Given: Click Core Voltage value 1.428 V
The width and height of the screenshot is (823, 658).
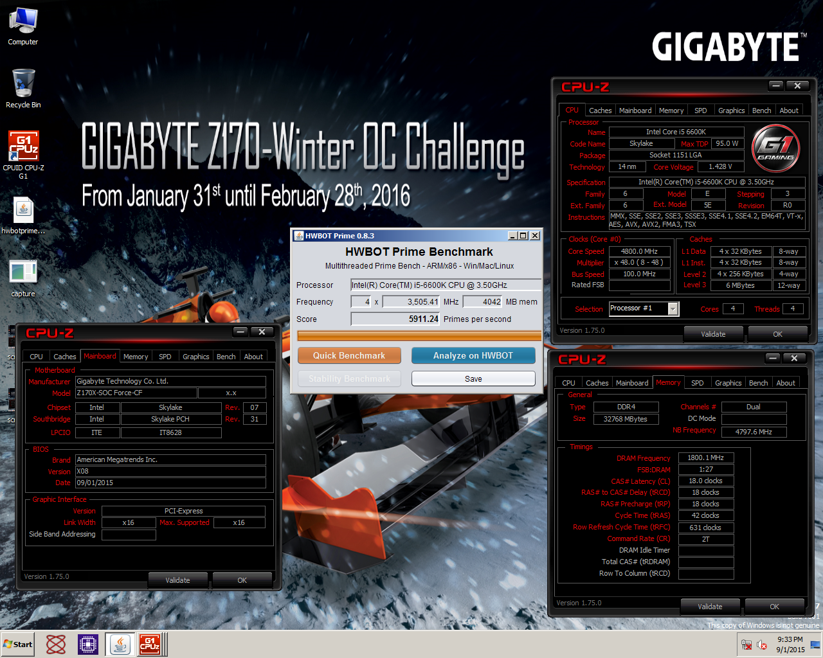Looking at the screenshot, I should pos(720,166).
